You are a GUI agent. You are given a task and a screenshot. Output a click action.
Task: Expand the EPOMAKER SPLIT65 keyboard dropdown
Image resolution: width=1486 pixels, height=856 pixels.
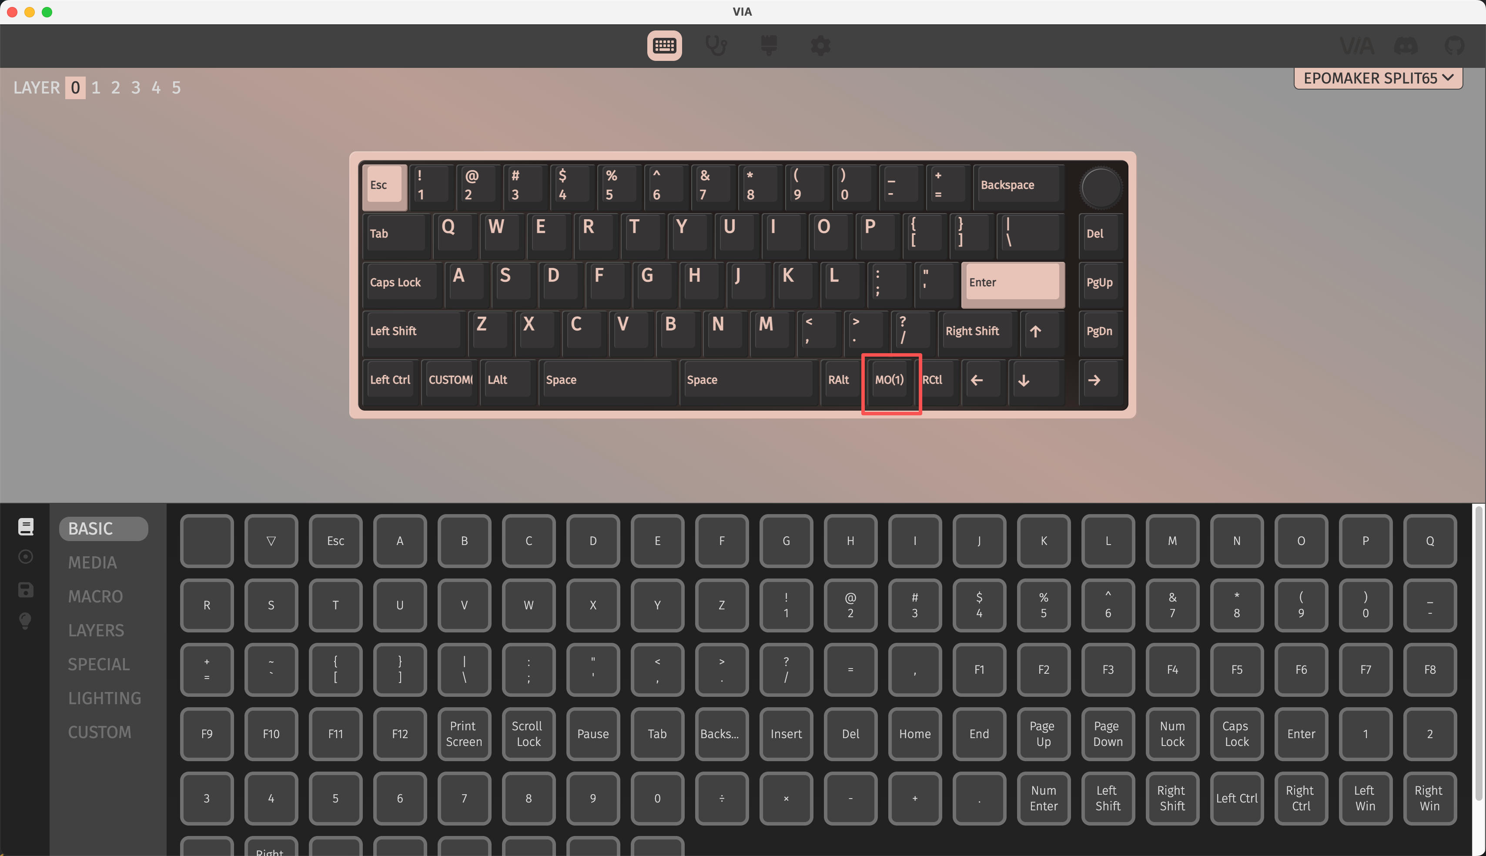click(x=1378, y=77)
